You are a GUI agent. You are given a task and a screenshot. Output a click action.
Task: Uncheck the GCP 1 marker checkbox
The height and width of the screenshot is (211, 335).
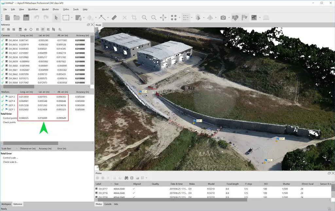pos(2,109)
